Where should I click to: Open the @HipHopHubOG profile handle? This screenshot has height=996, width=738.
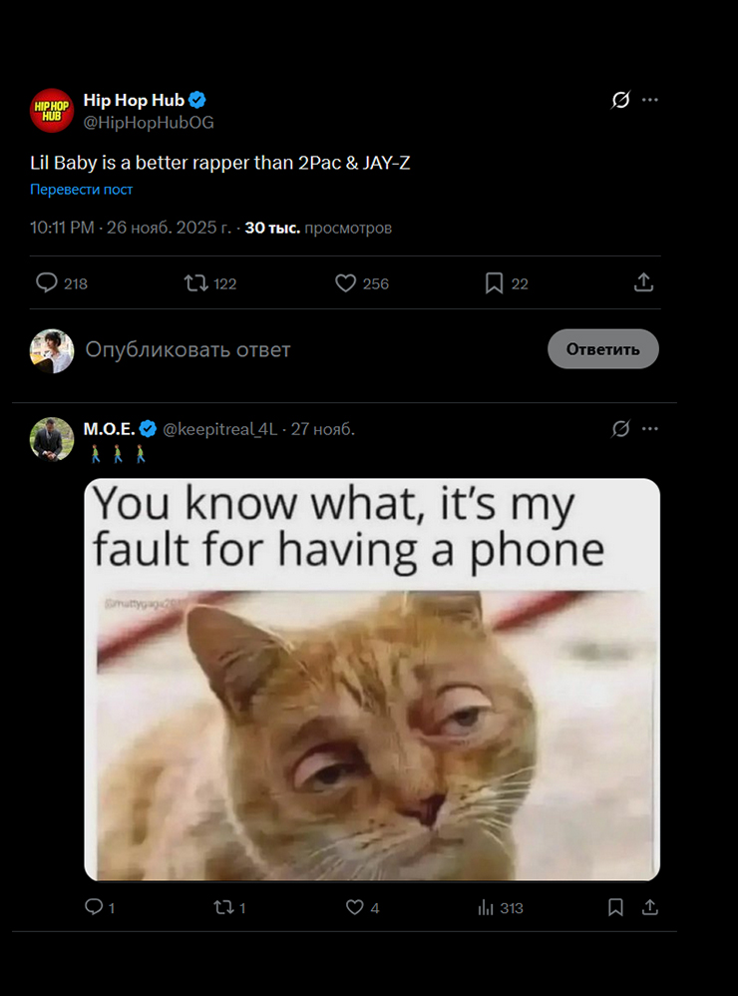click(149, 122)
